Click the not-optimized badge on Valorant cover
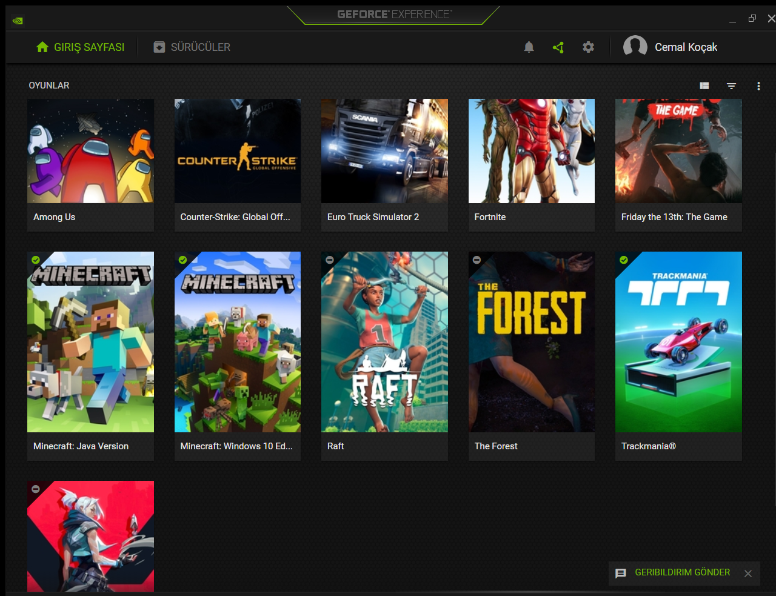Screen dimensions: 776x596 (36, 489)
